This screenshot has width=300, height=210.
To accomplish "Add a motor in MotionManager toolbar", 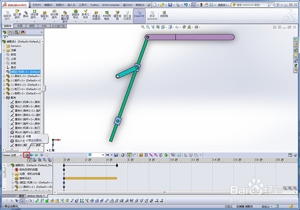I will [141, 155].
